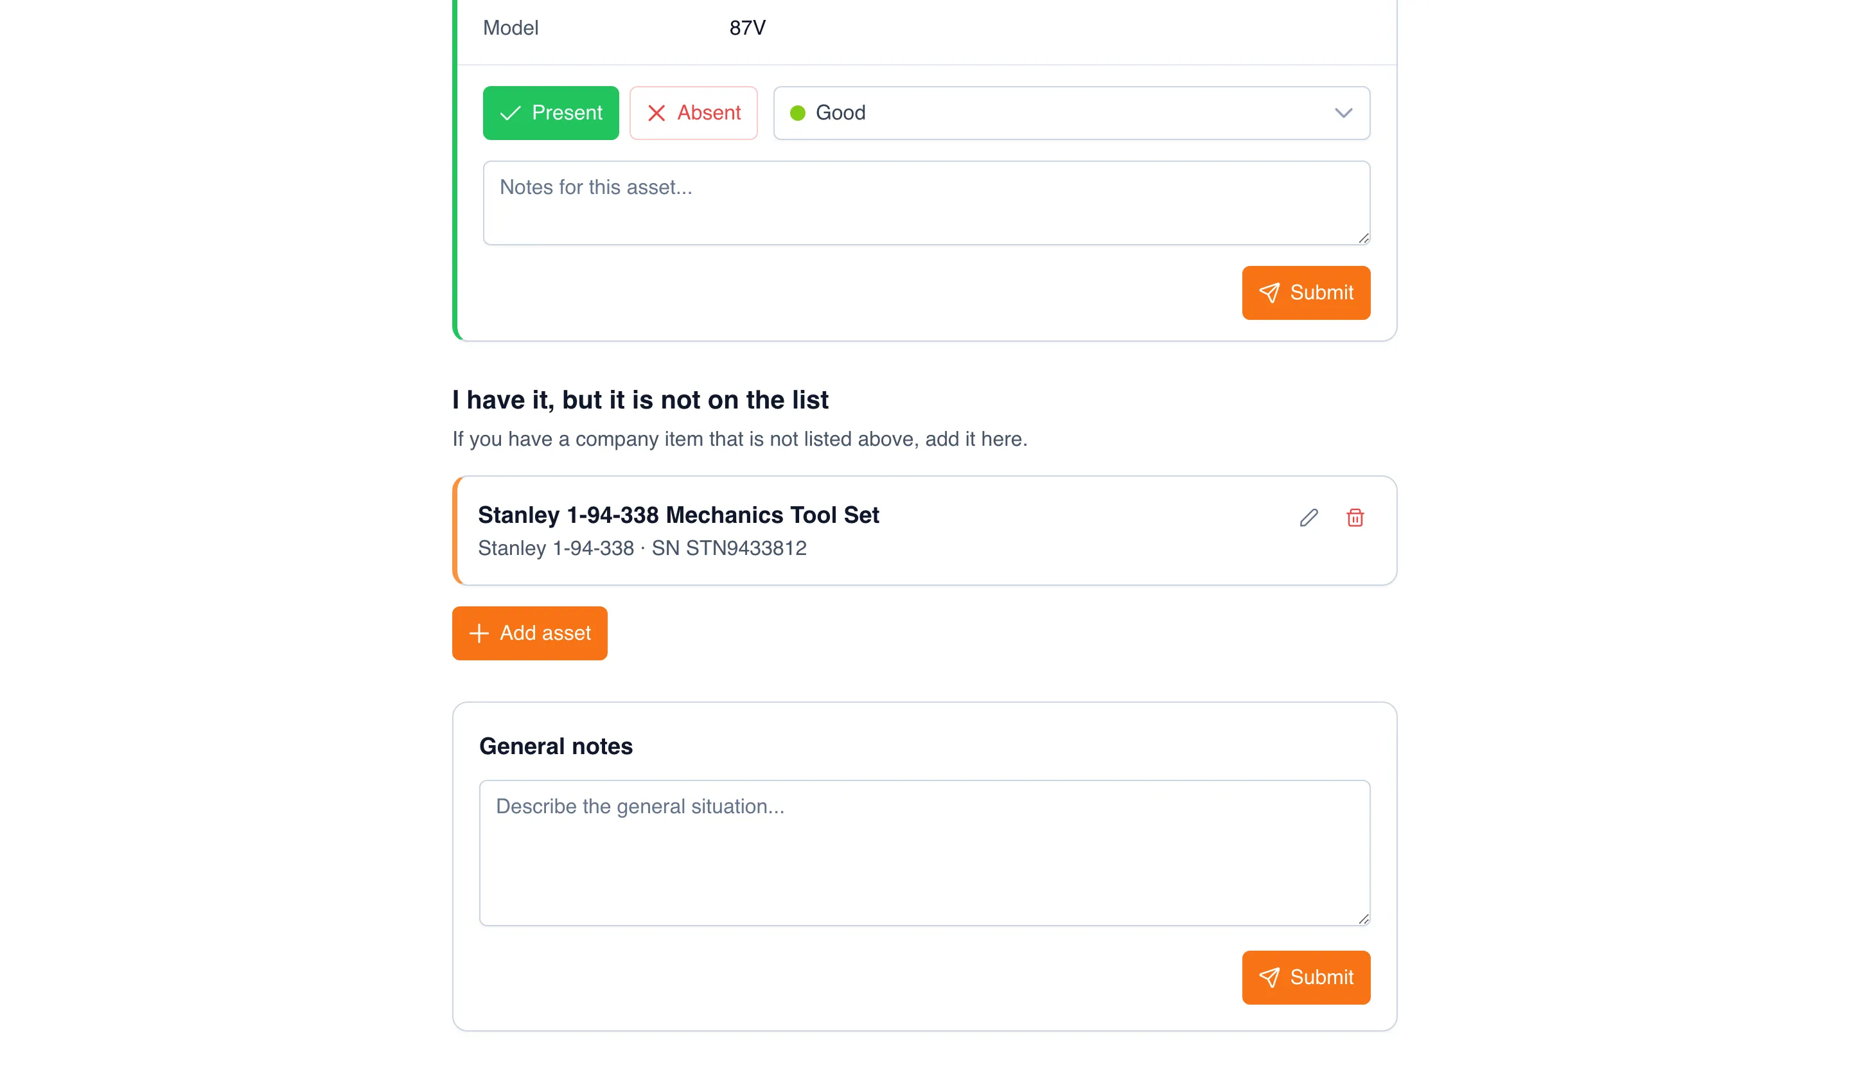The height and width of the screenshot is (1083, 1850).
Task: Submit the 87V asset check
Action: click(x=1306, y=293)
